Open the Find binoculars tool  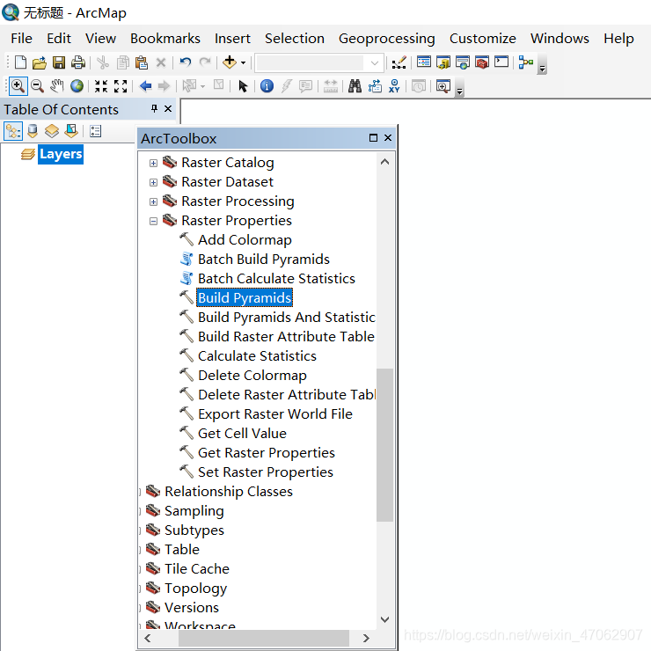tap(355, 86)
